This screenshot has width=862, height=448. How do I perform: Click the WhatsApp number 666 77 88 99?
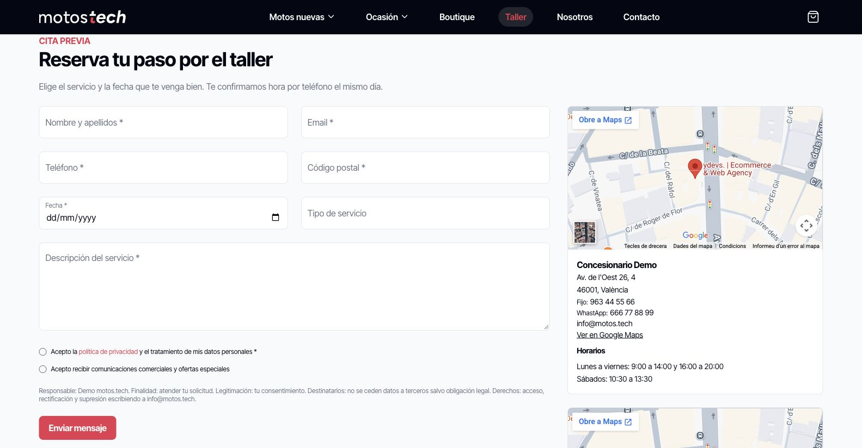tap(632, 313)
